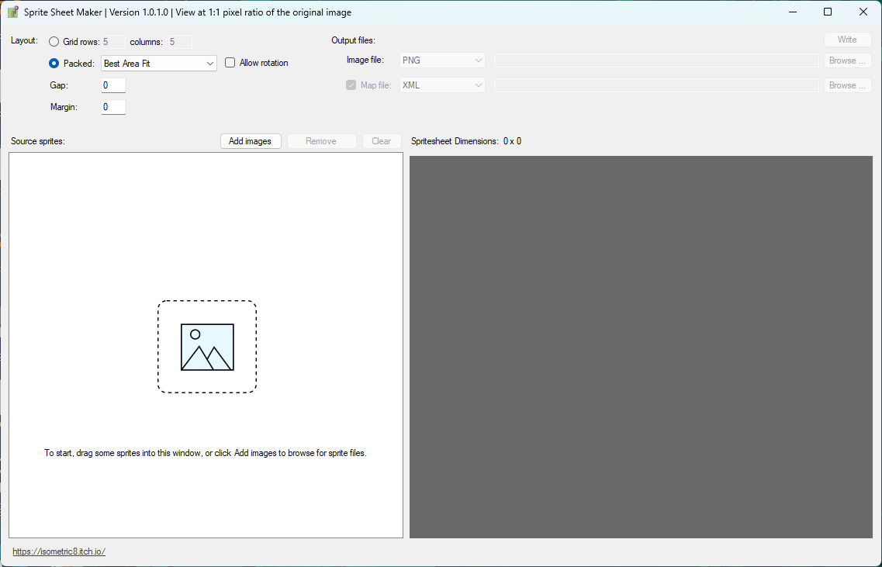Select the Packed layout radio button
The height and width of the screenshot is (567, 882).
[54, 64]
